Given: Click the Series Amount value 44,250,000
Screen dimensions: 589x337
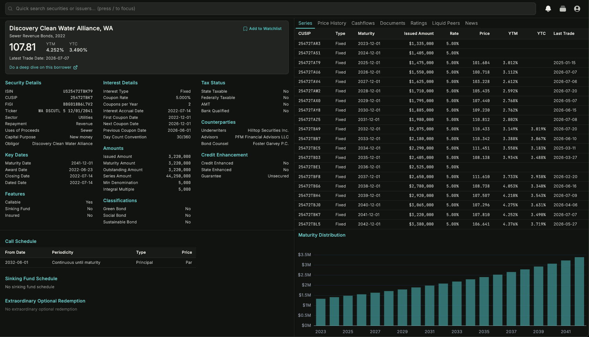Looking at the screenshot, I should coord(178,176).
